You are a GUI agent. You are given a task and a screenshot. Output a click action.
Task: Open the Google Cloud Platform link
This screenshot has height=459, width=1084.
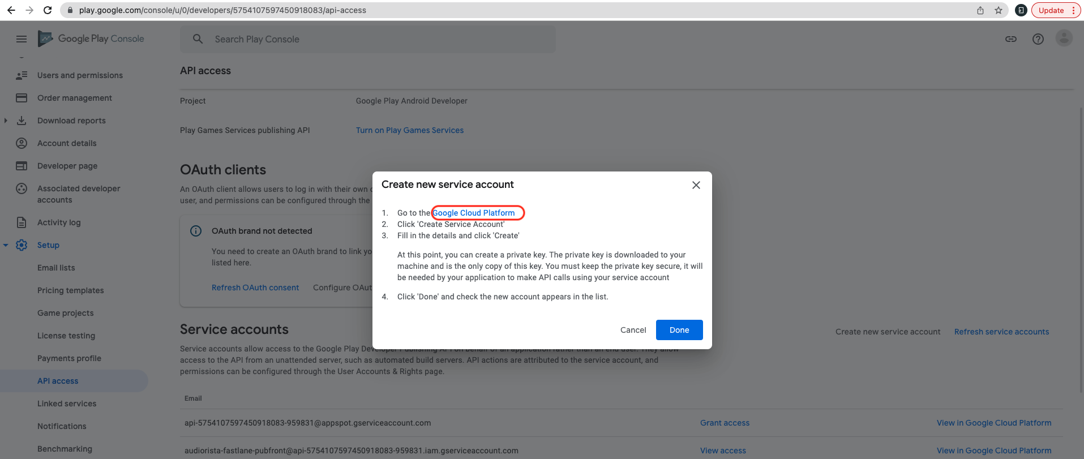(474, 213)
